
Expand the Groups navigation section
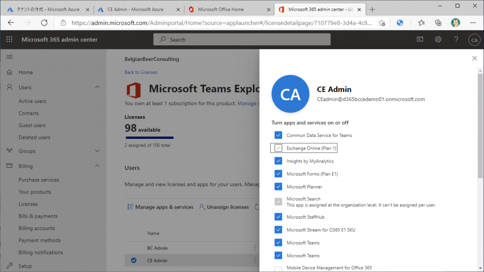click(97, 151)
